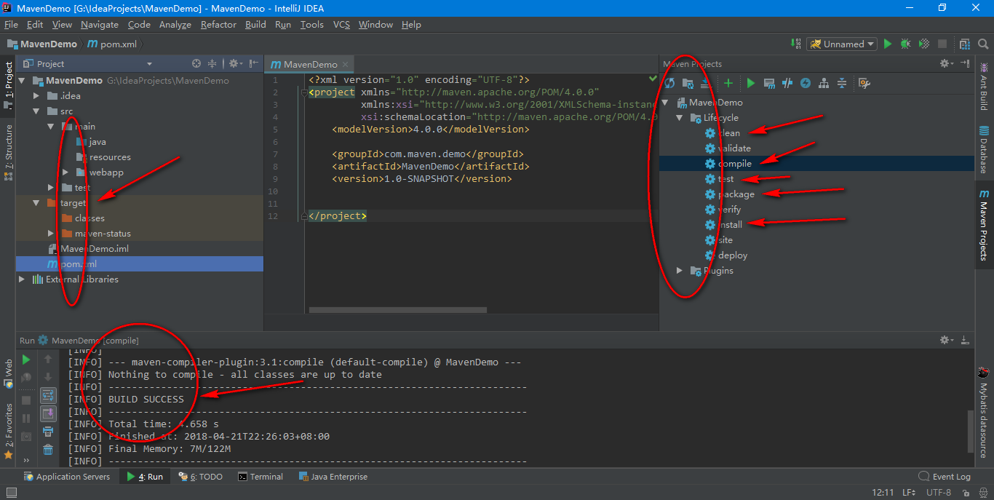The width and height of the screenshot is (994, 500).
Task: Open the Analyze menu
Action: tap(175, 25)
